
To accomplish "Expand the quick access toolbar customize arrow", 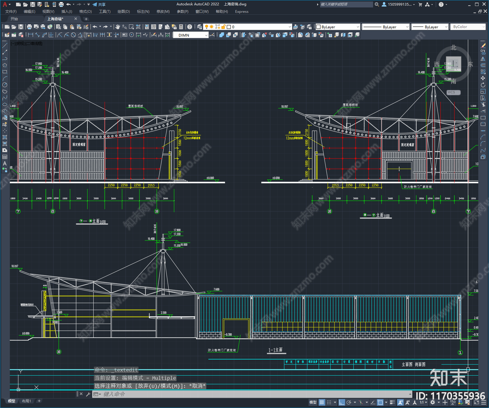I will point(89,4).
